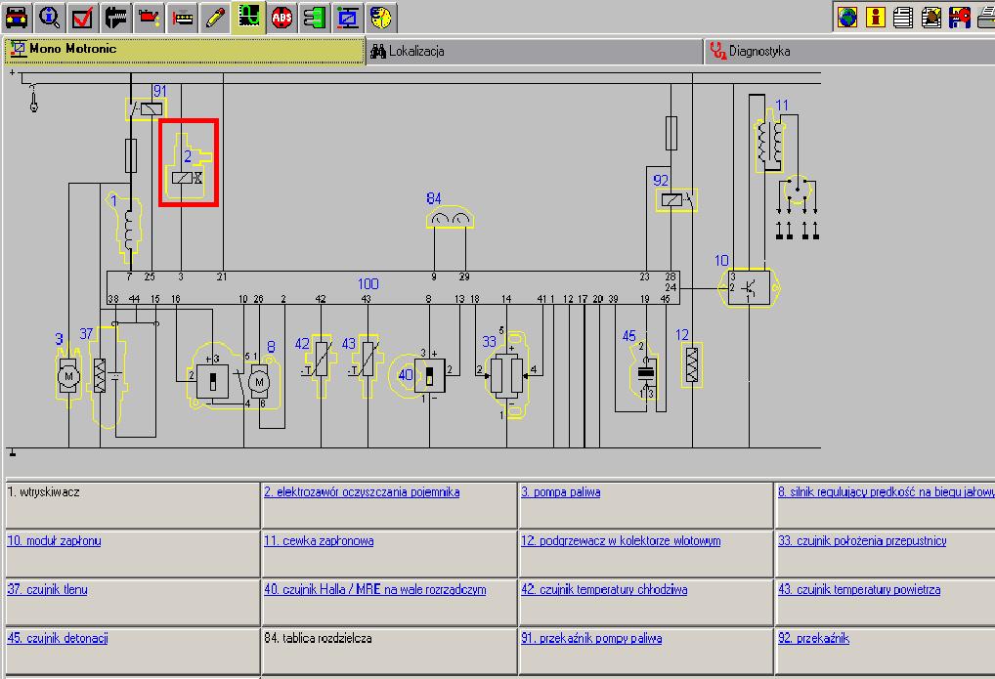995x679 pixels.
Task: Select the yellow pencil notes icon
Action: (x=215, y=18)
